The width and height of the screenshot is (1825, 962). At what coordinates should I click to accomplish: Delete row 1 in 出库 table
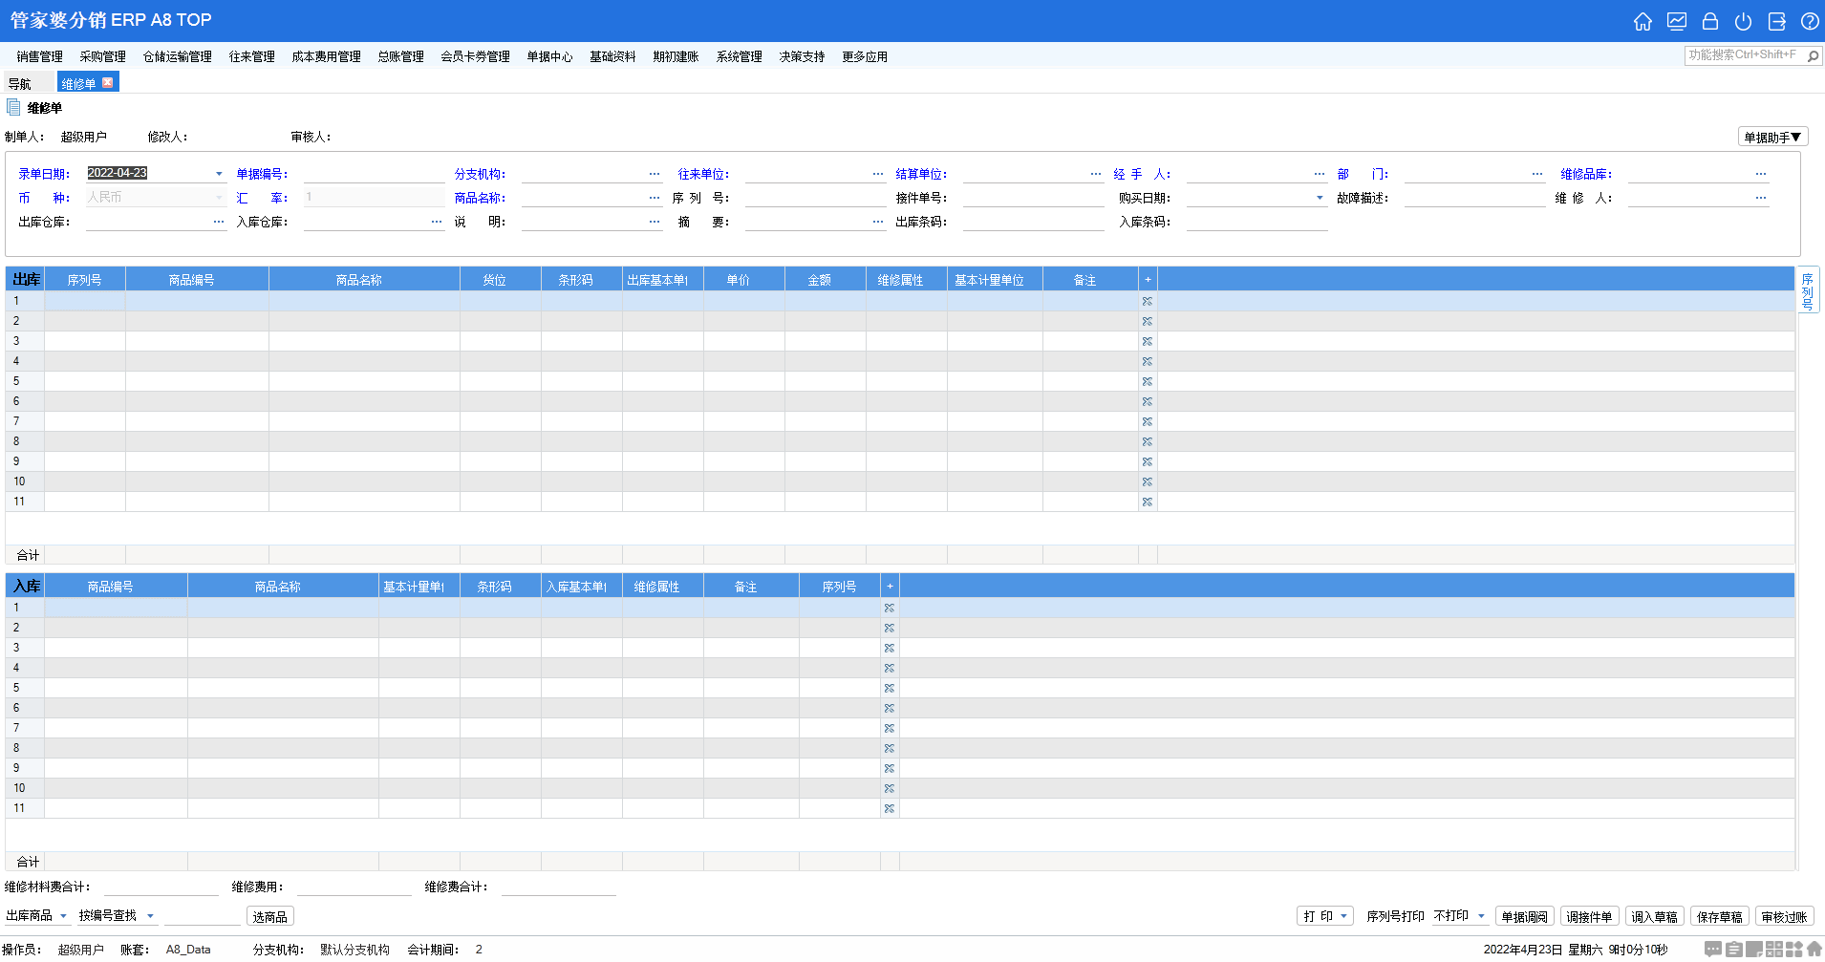tap(1148, 301)
